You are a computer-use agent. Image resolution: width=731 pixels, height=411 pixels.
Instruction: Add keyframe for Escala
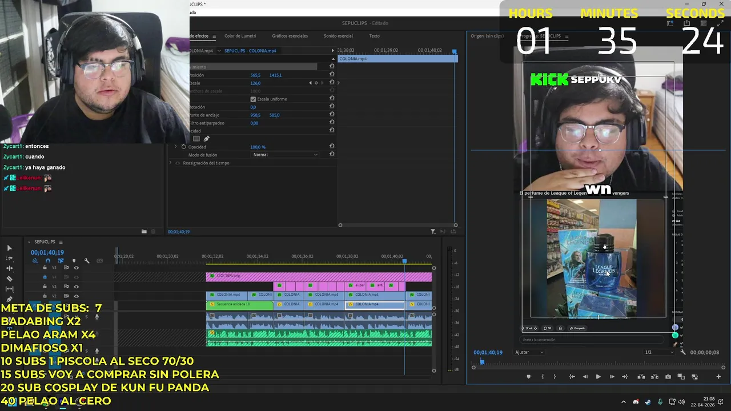316,83
